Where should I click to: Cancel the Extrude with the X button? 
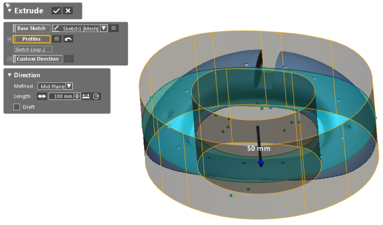68,11
